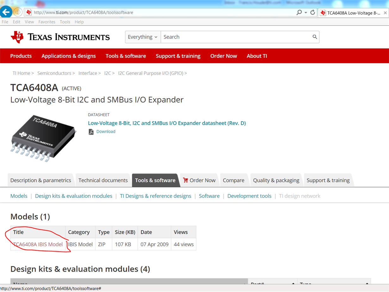Open Products in red navigation bar

coord(21,56)
